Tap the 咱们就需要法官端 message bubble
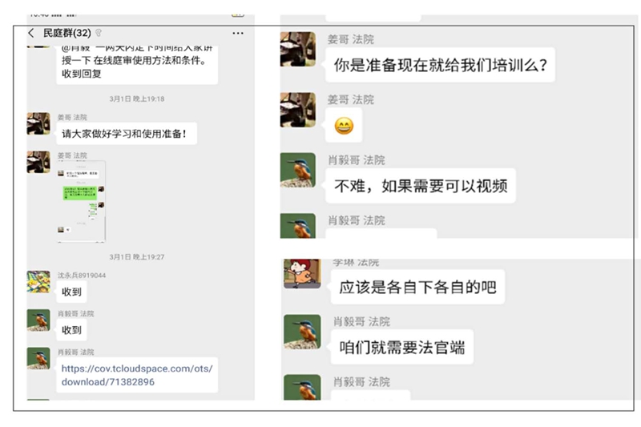The image size is (641, 427). point(402,348)
